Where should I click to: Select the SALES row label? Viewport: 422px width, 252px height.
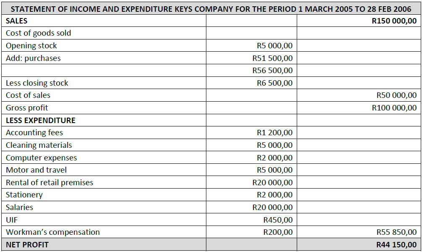17,21
